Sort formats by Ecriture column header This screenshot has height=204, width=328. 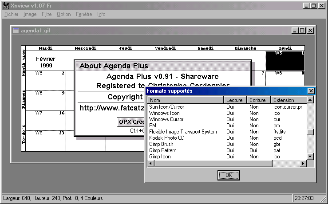coord(259,100)
